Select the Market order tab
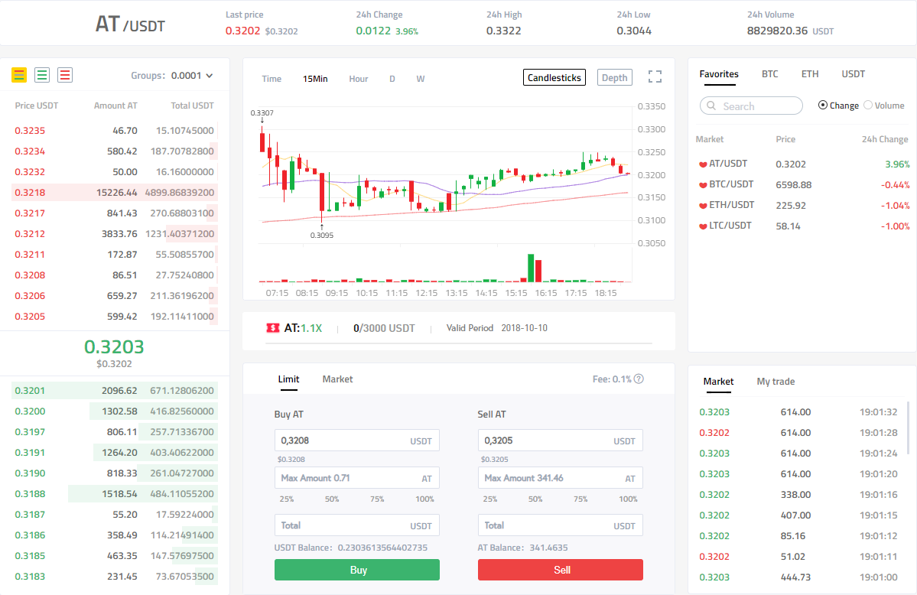917x595 pixels. [337, 379]
